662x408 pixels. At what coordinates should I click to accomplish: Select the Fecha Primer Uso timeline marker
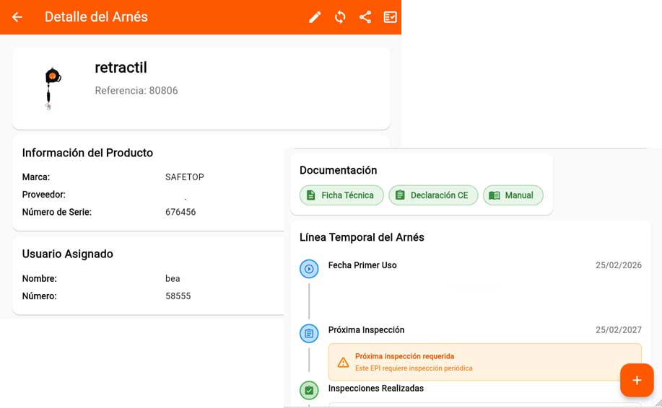click(309, 269)
